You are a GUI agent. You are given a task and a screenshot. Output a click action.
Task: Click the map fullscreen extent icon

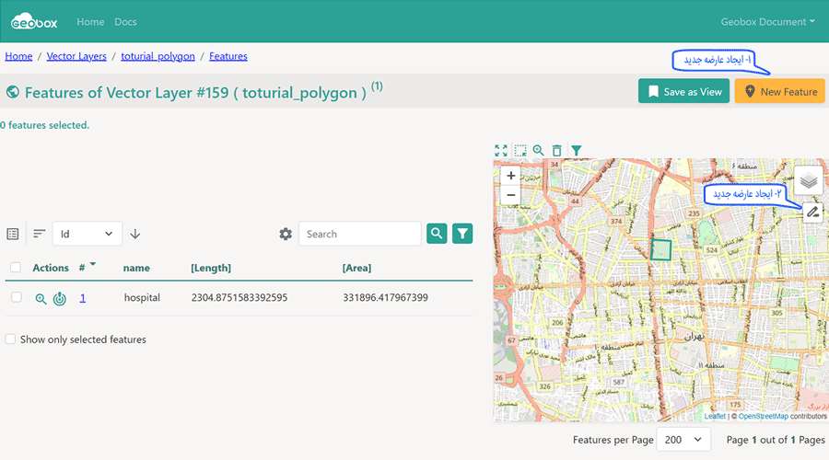pyautogui.click(x=501, y=150)
